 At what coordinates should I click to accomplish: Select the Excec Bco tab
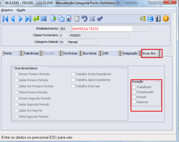[150, 53]
